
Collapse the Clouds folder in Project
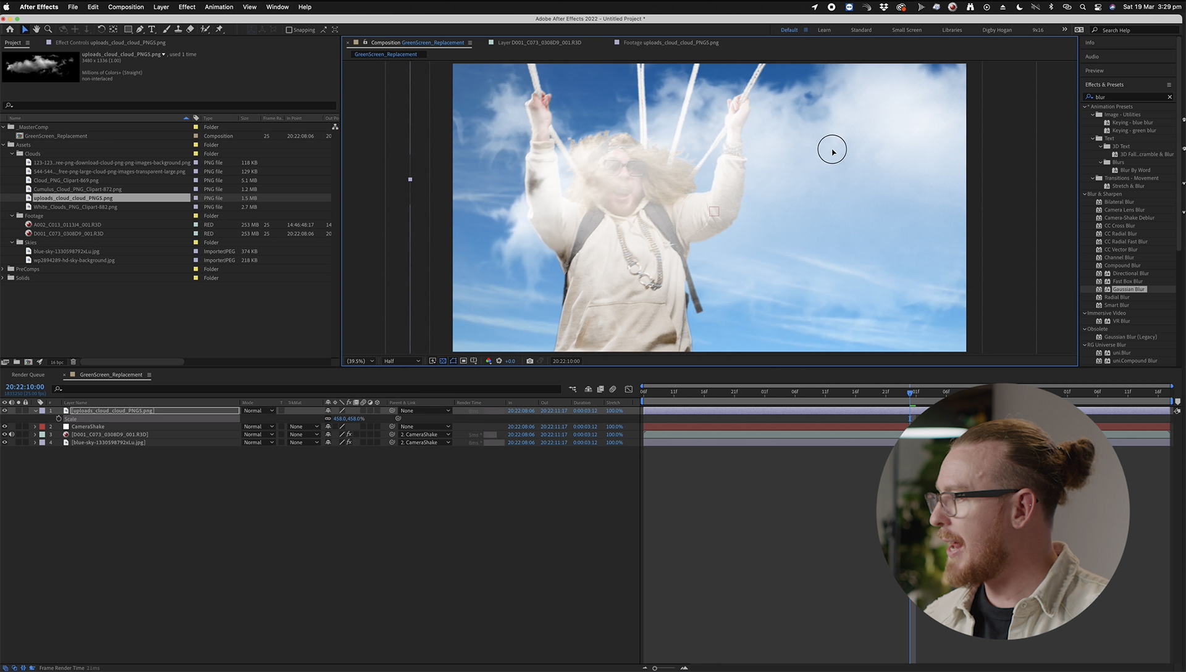coord(12,154)
